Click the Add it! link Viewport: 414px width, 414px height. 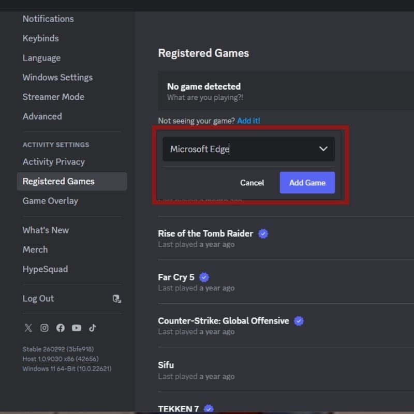point(249,121)
